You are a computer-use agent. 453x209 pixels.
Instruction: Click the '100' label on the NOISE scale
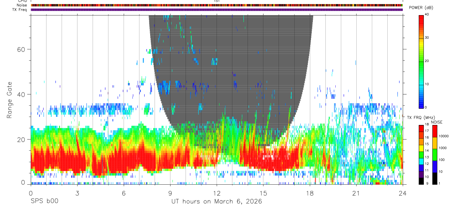point(441,160)
